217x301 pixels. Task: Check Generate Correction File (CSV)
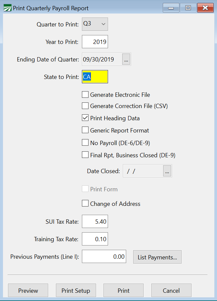pyautogui.click(x=85, y=106)
